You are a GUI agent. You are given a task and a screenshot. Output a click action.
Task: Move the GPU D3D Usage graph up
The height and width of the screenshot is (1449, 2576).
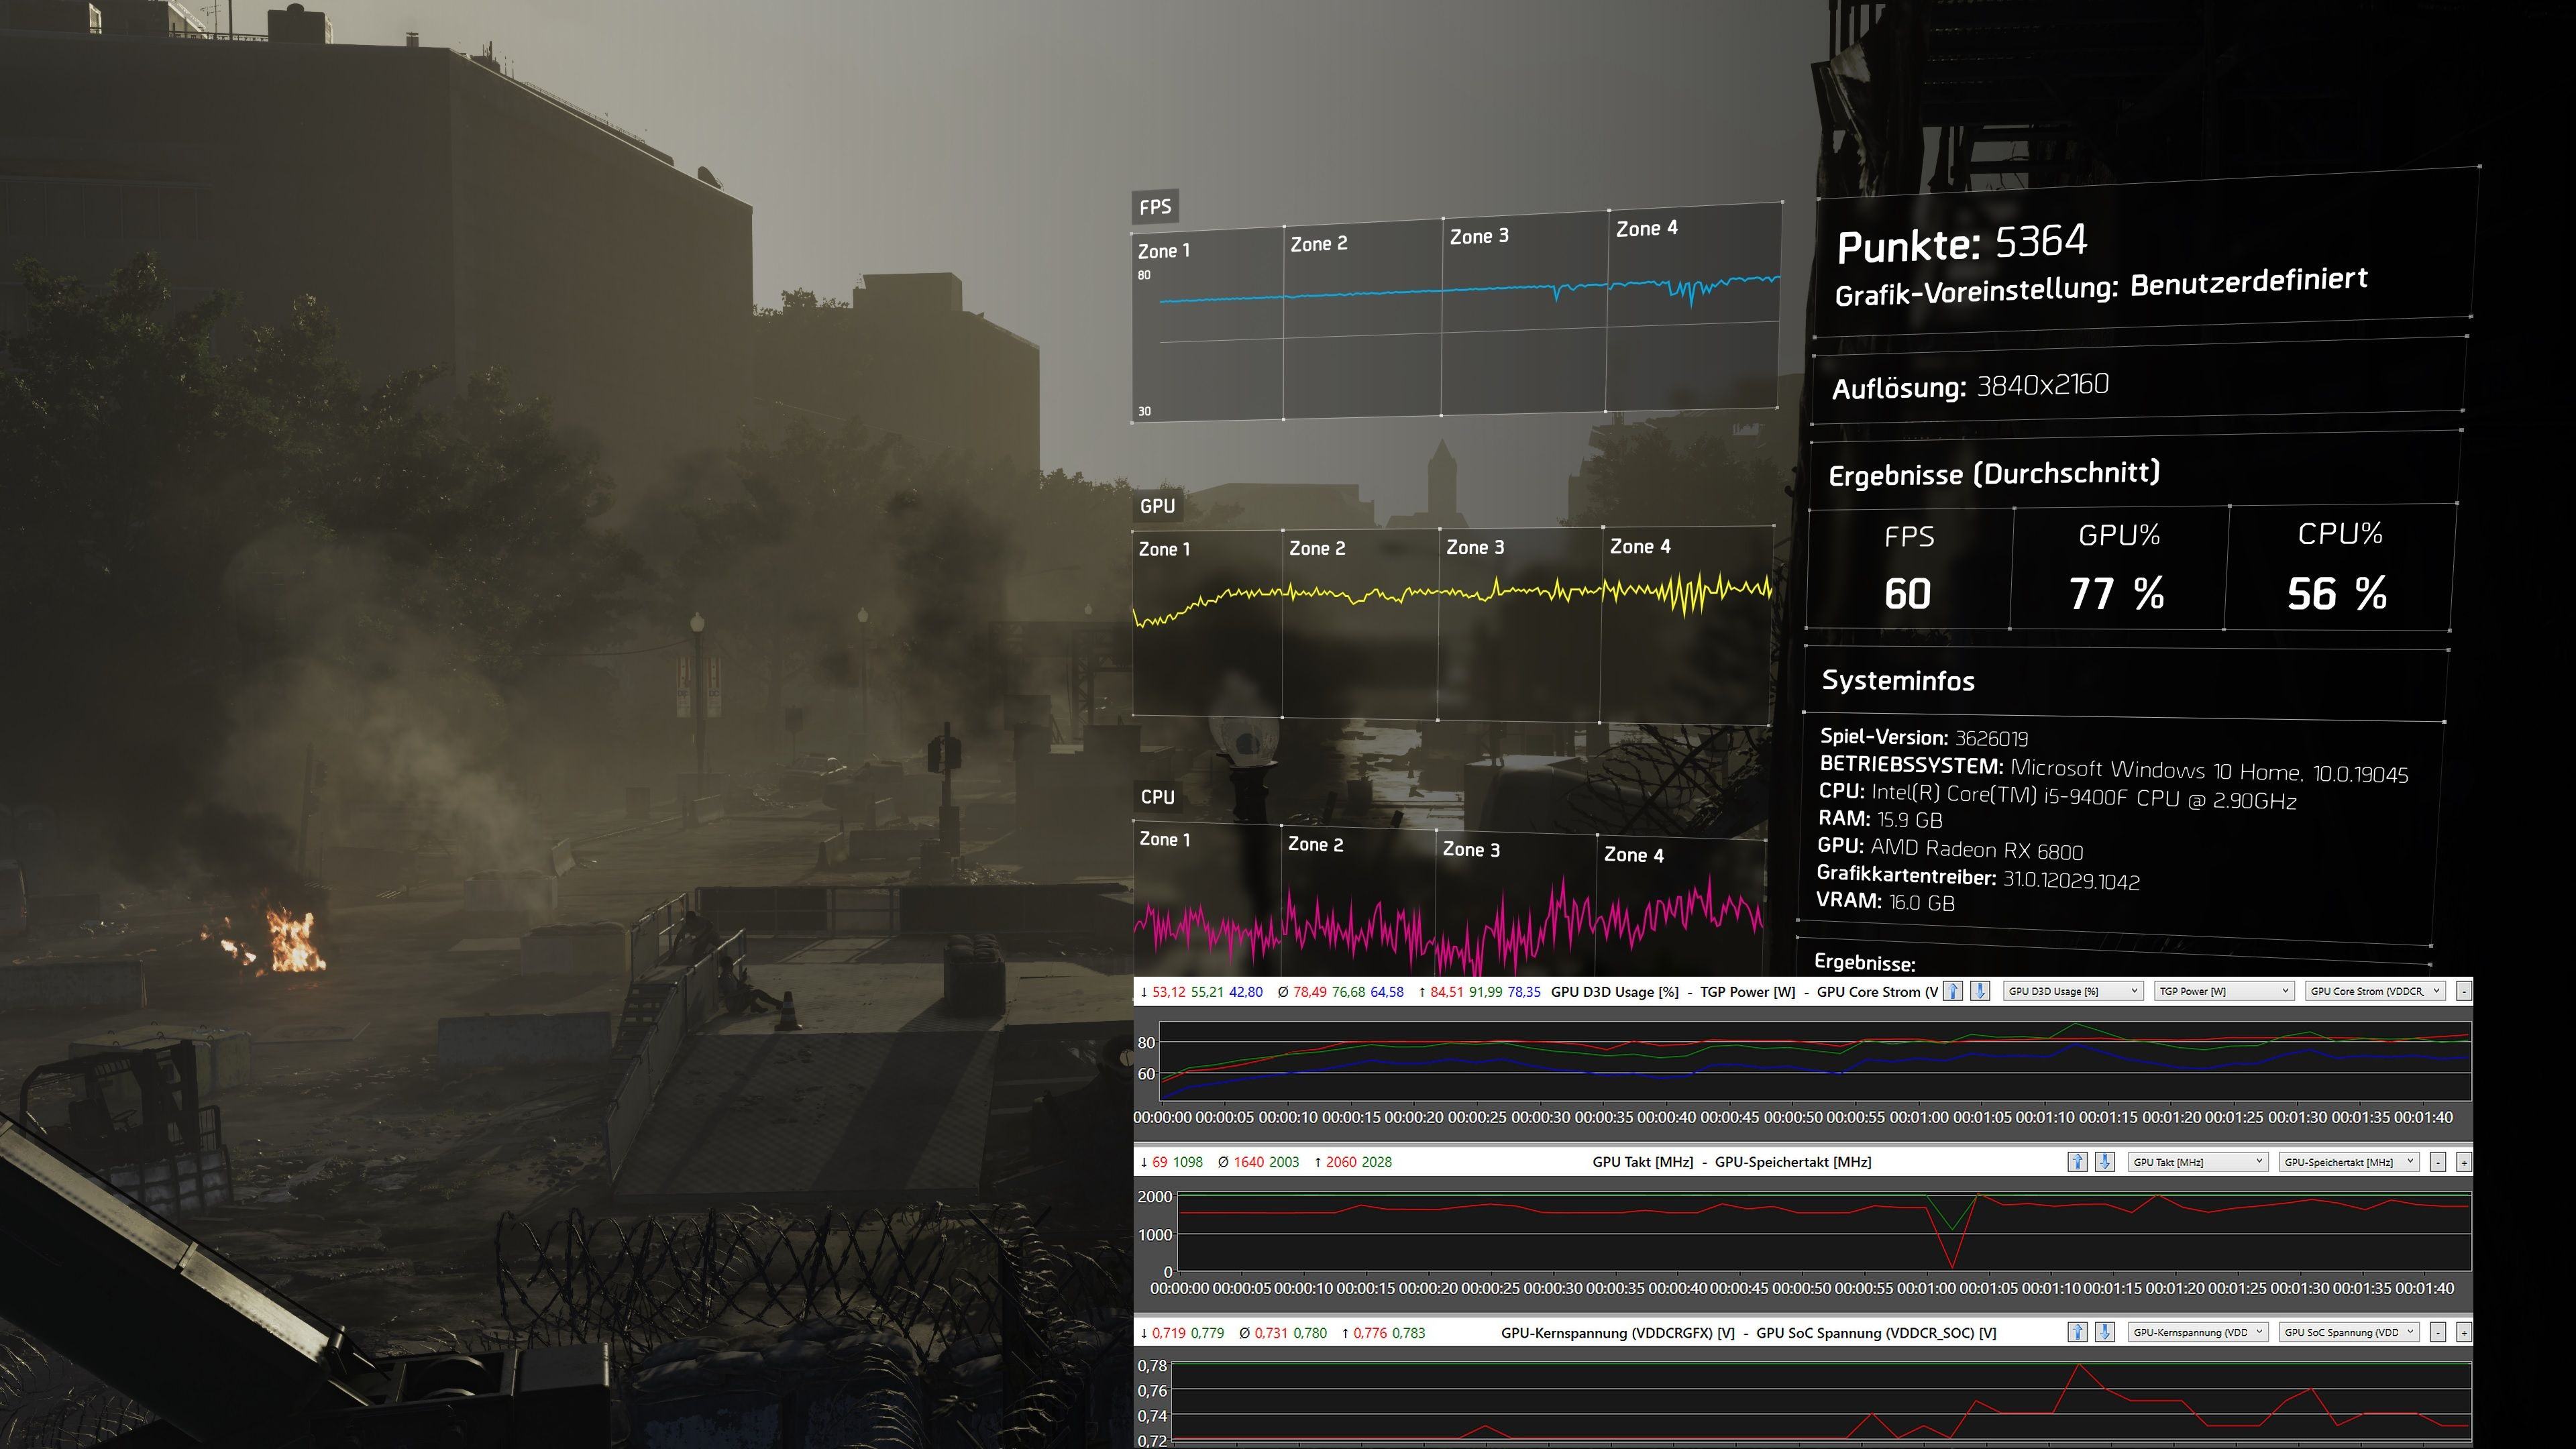click(x=1953, y=991)
